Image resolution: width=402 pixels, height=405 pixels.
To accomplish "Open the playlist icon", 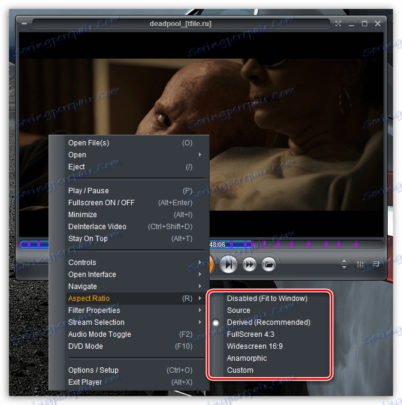I will click(x=376, y=264).
